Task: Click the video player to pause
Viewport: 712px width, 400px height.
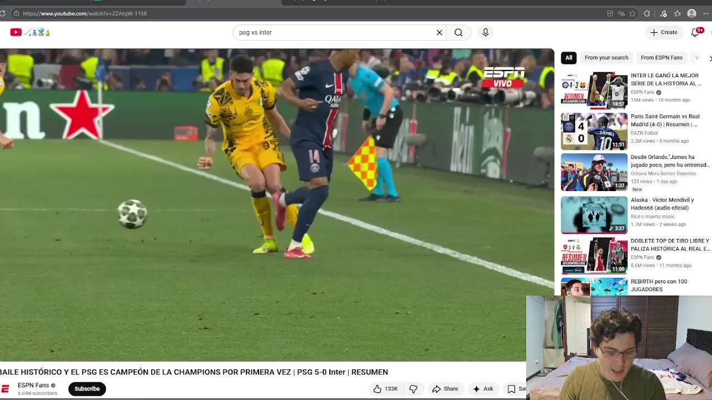Action: (277, 206)
